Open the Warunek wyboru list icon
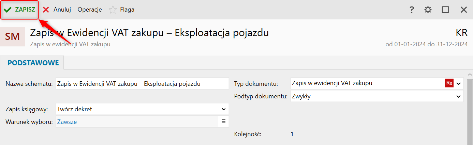 [223, 121]
